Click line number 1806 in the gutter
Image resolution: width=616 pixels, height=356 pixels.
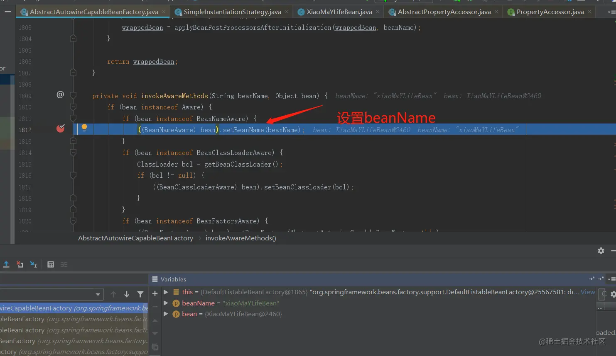point(25,61)
